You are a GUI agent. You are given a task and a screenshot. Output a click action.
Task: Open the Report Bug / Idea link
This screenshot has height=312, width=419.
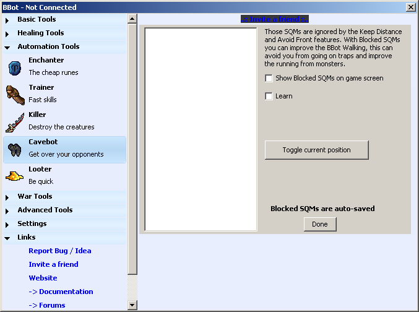(59, 251)
